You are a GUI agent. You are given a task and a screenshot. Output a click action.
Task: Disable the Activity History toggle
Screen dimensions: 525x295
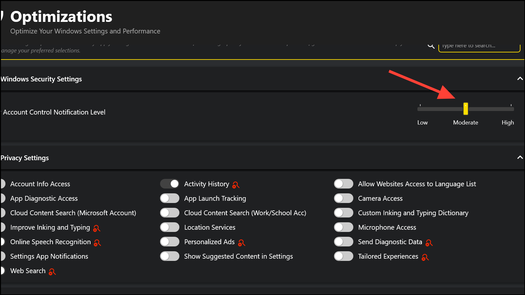click(x=170, y=184)
